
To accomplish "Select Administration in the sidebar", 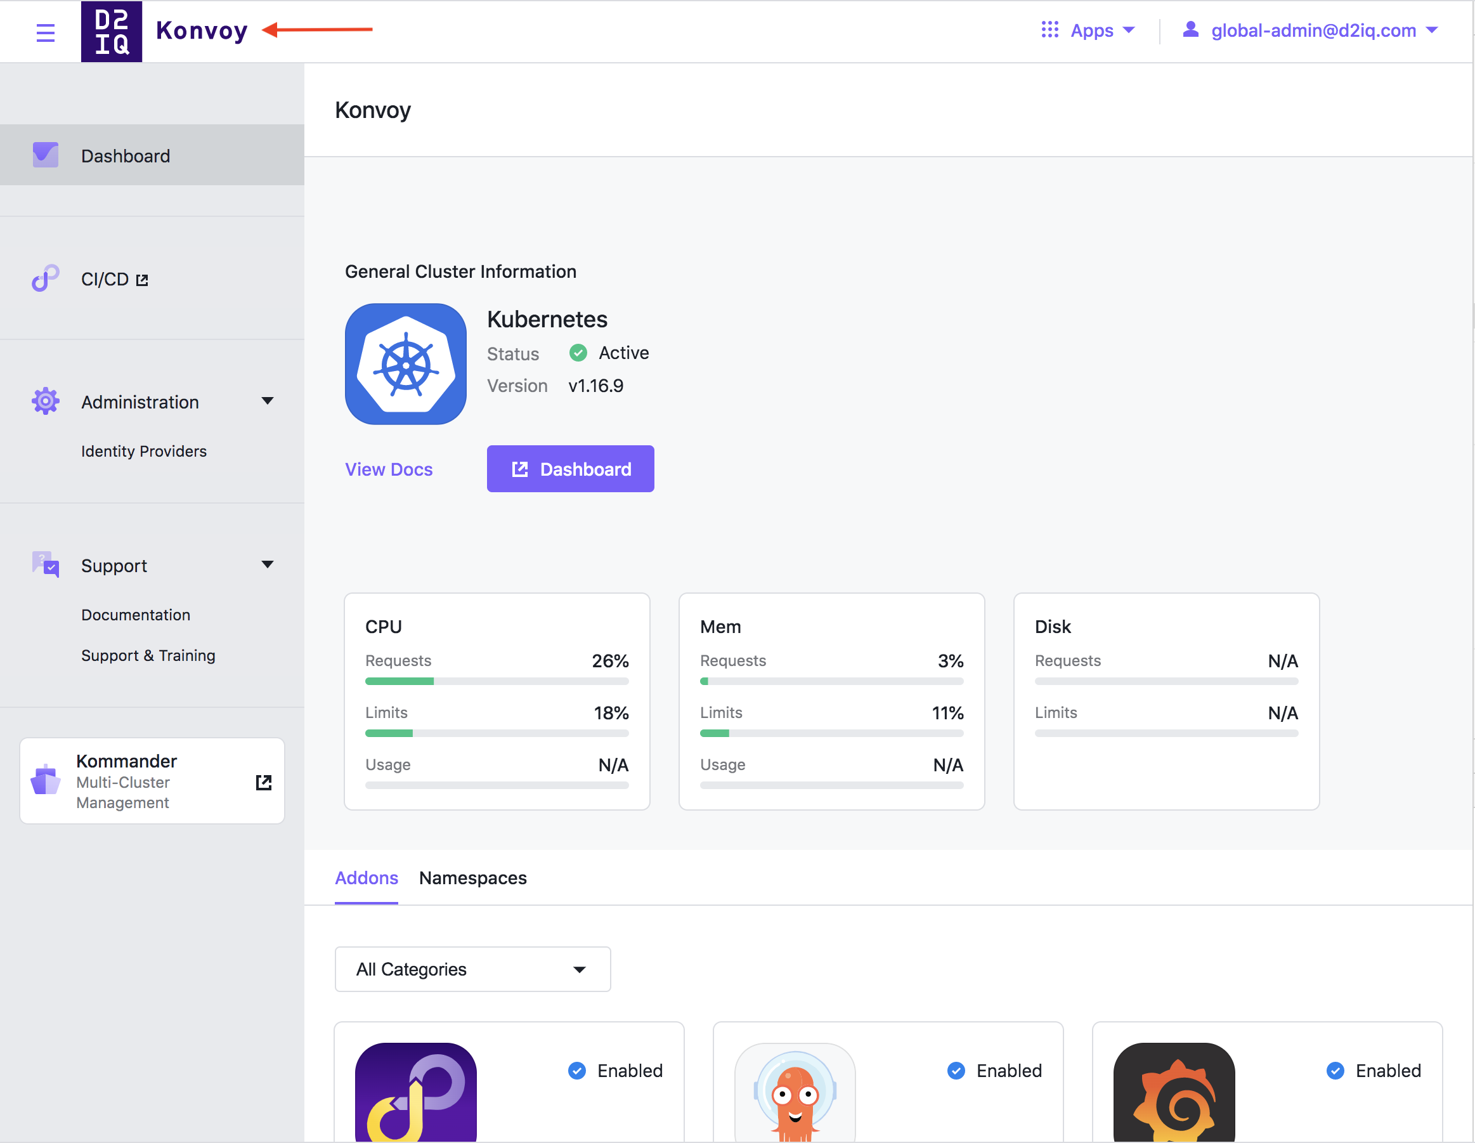I will pos(140,402).
